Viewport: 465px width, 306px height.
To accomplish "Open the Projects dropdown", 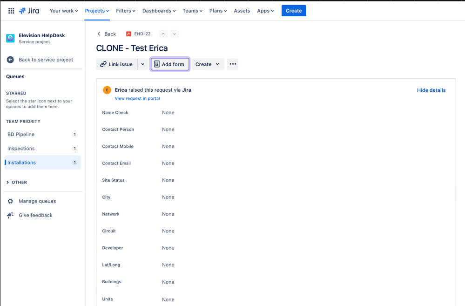I will pyautogui.click(x=97, y=11).
